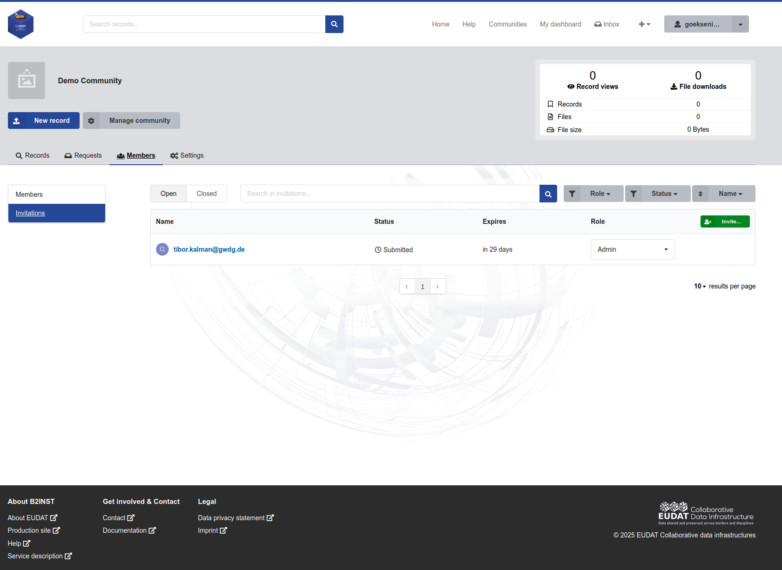782x570 pixels.
Task: Open the Role filter dropdown
Action: (x=593, y=194)
